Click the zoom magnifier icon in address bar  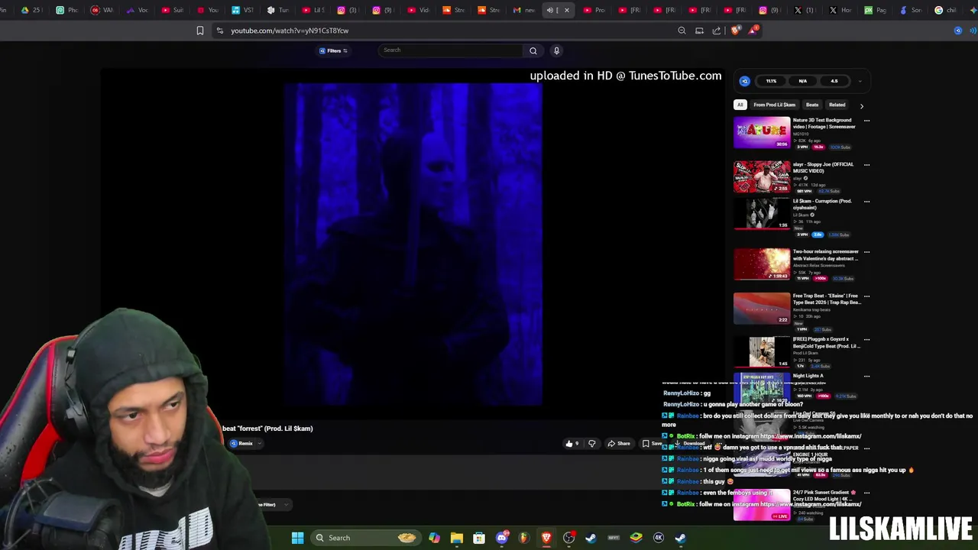tap(682, 31)
